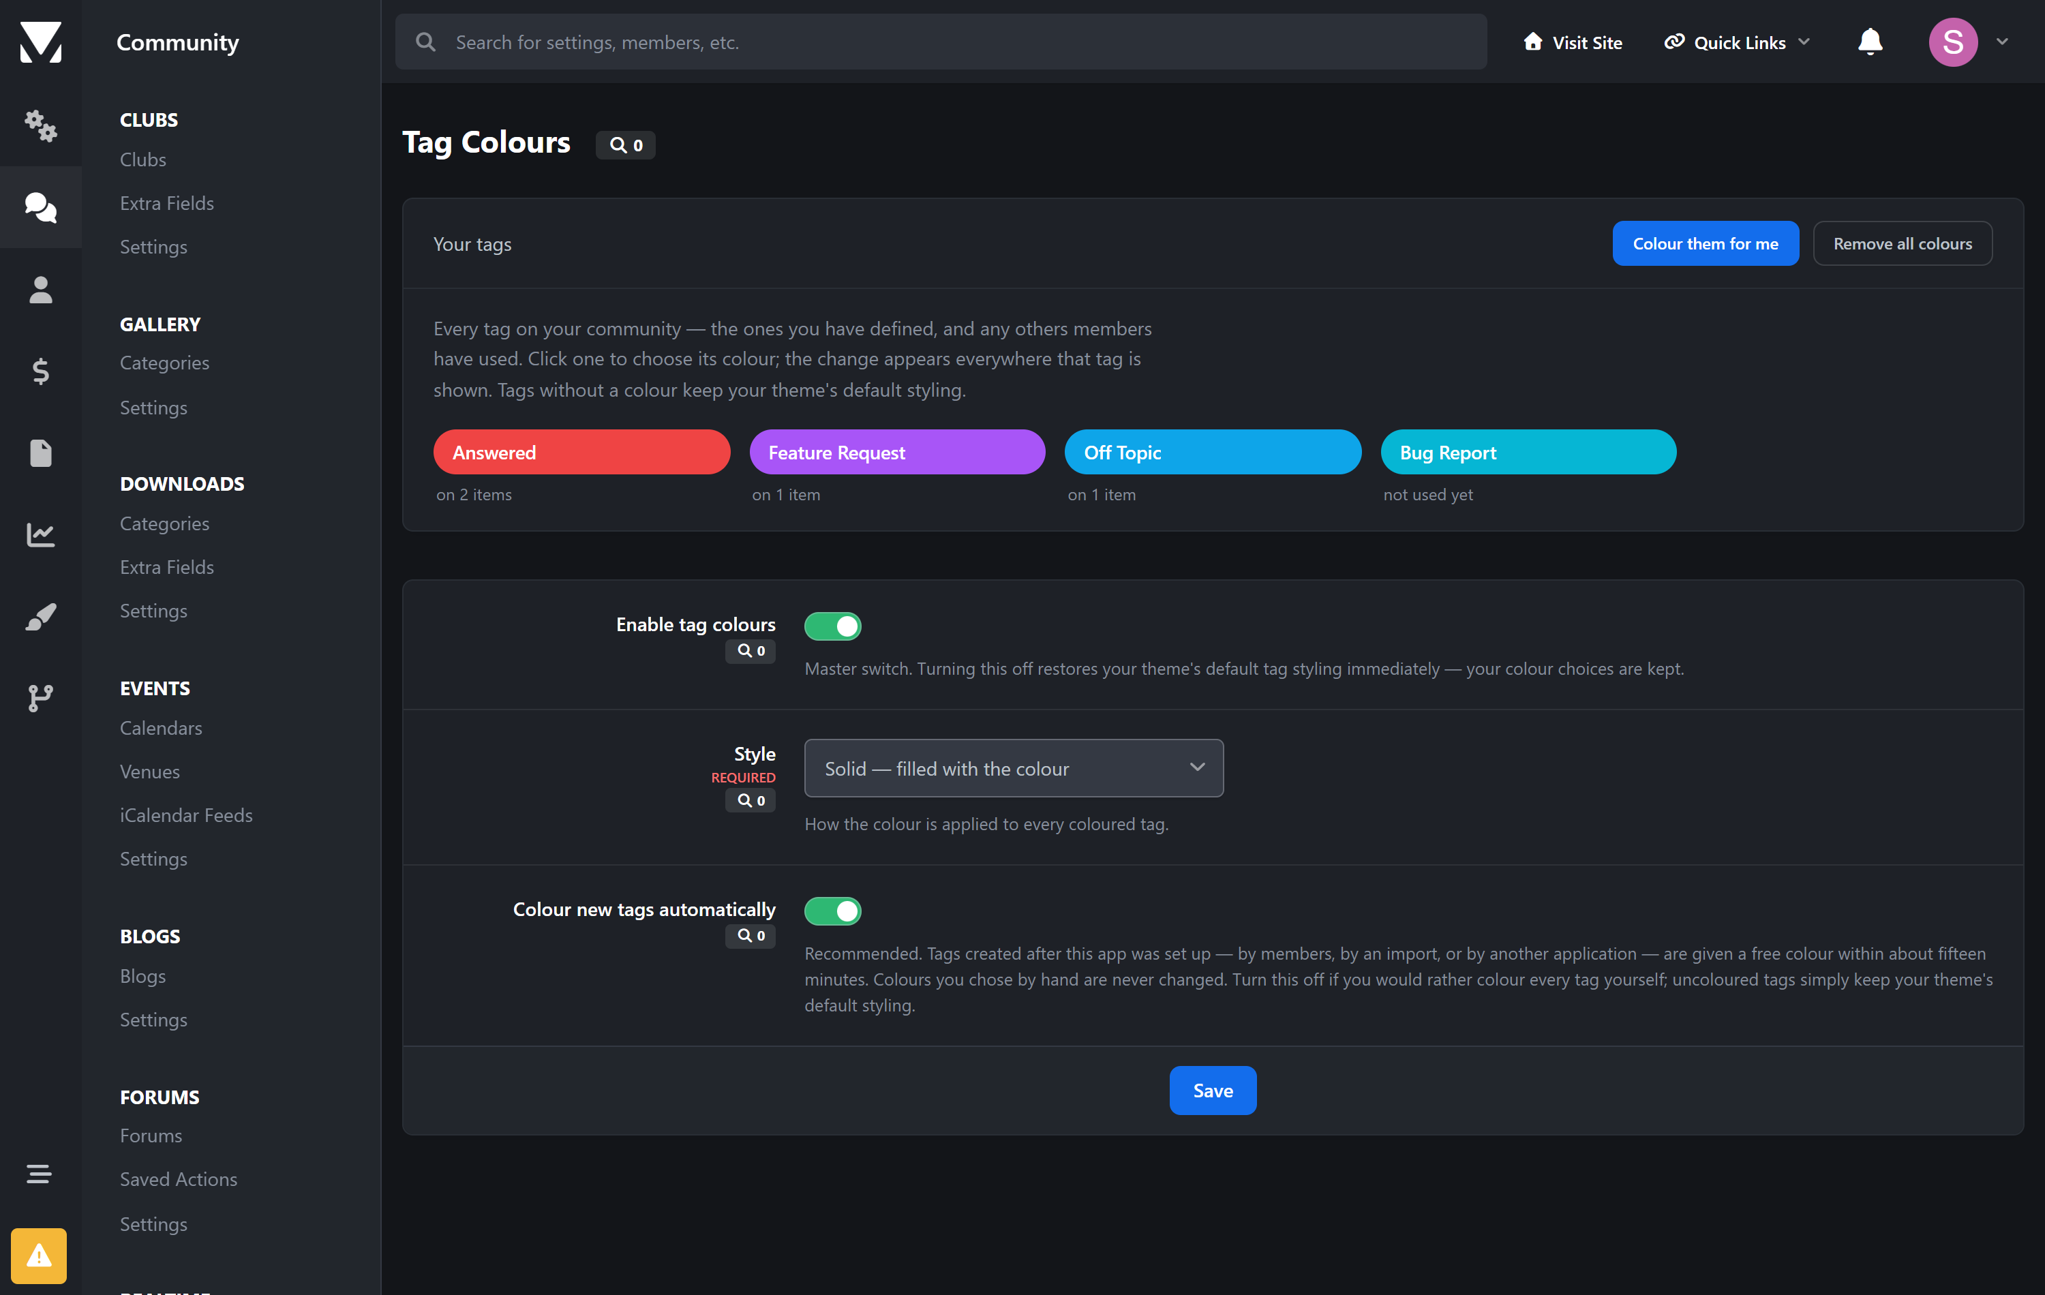Click the orange warning triangle icon

[39, 1256]
